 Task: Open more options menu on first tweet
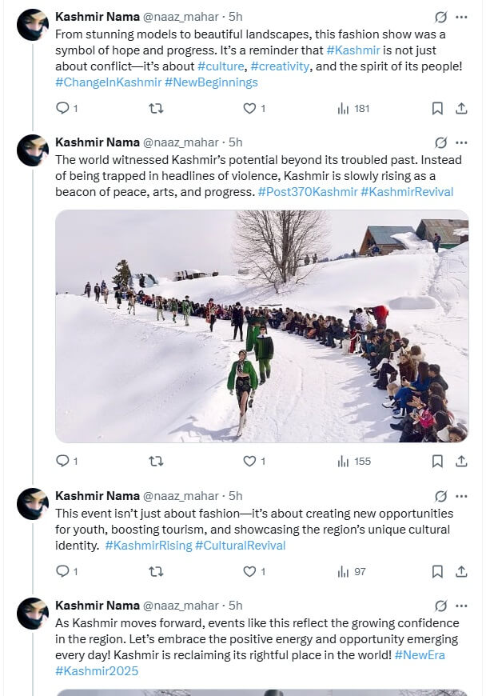(x=461, y=17)
